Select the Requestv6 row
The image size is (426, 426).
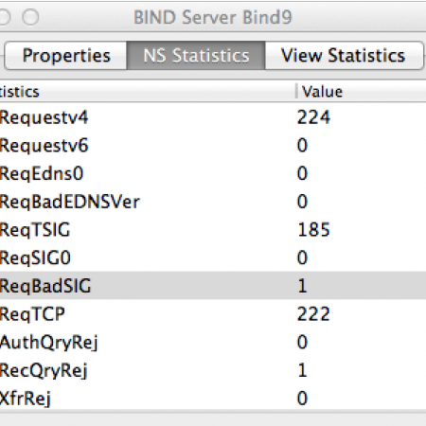click(x=213, y=146)
